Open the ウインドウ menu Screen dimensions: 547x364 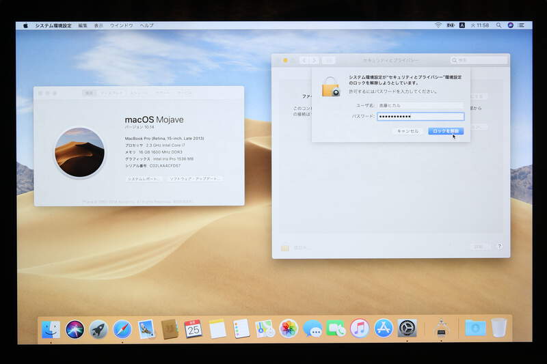click(x=122, y=25)
